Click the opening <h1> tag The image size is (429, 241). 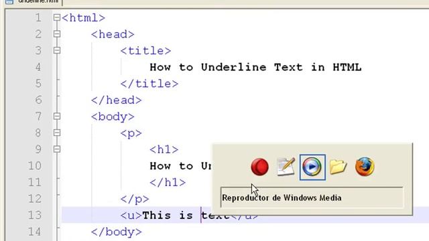click(x=164, y=149)
